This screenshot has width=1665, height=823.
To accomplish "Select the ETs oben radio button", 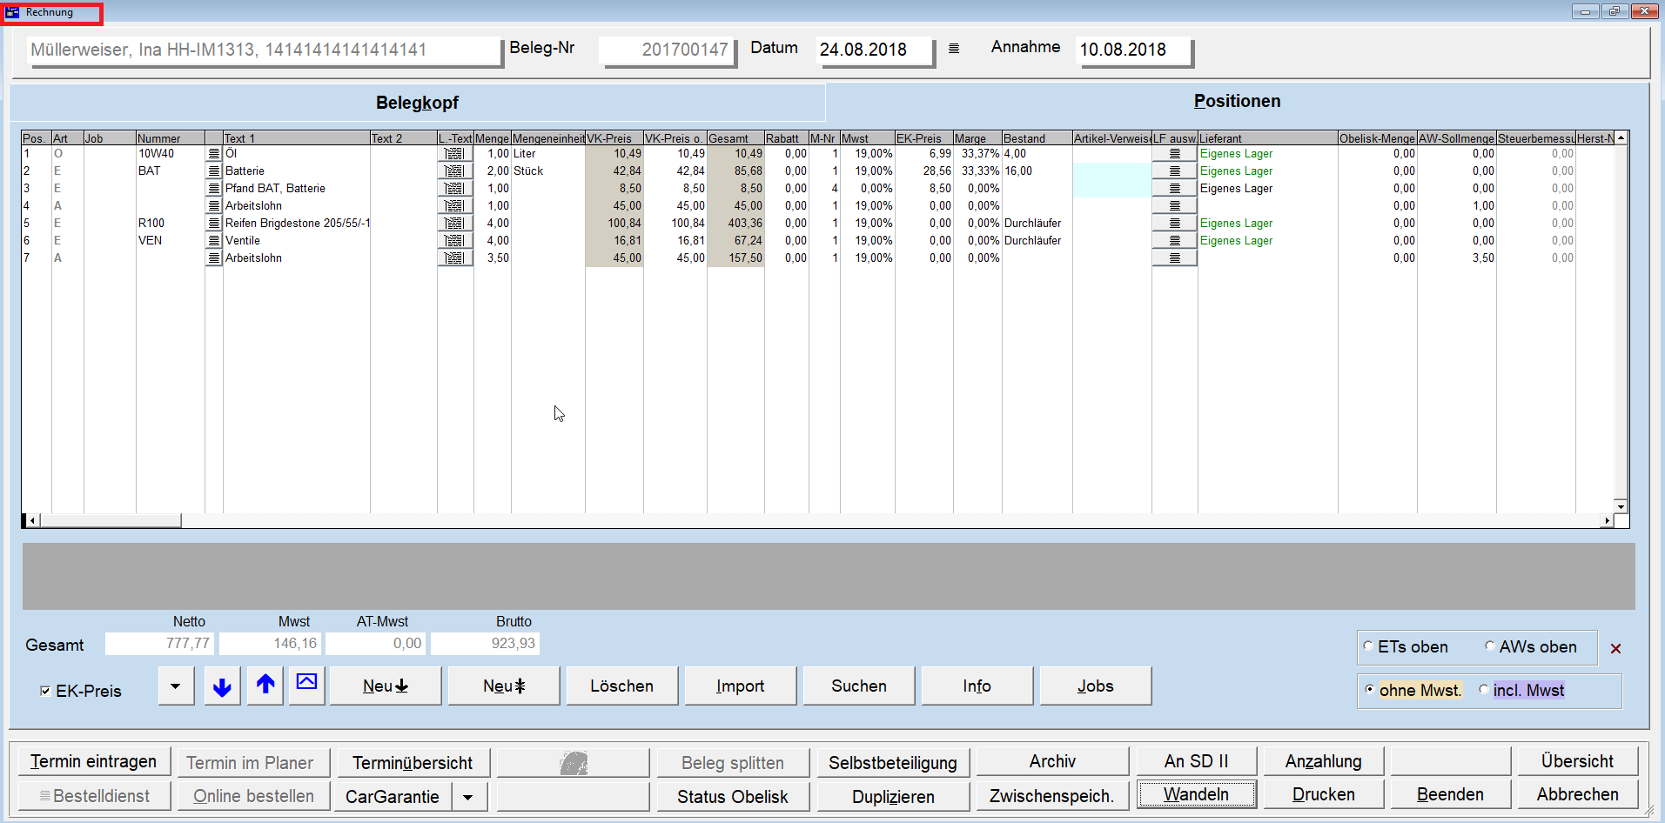I will point(1368,646).
